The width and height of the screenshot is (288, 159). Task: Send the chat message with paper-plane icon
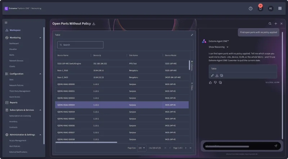click(x=275, y=146)
